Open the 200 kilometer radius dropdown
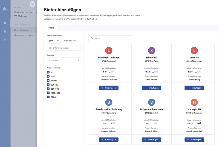 click(54, 41)
